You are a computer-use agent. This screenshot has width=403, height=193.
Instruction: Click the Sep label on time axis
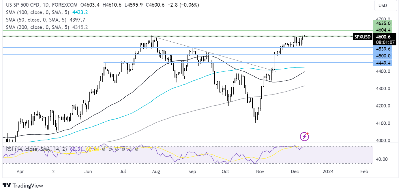tap(192, 171)
